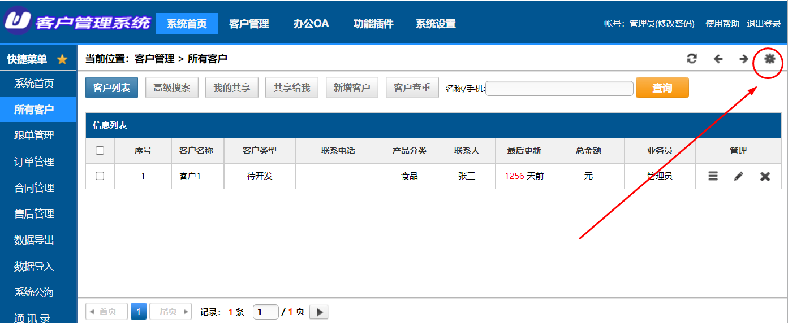Click the 管理员 salesperson cell
The width and height of the screenshot is (788, 323).
pyautogui.click(x=660, y=176)
